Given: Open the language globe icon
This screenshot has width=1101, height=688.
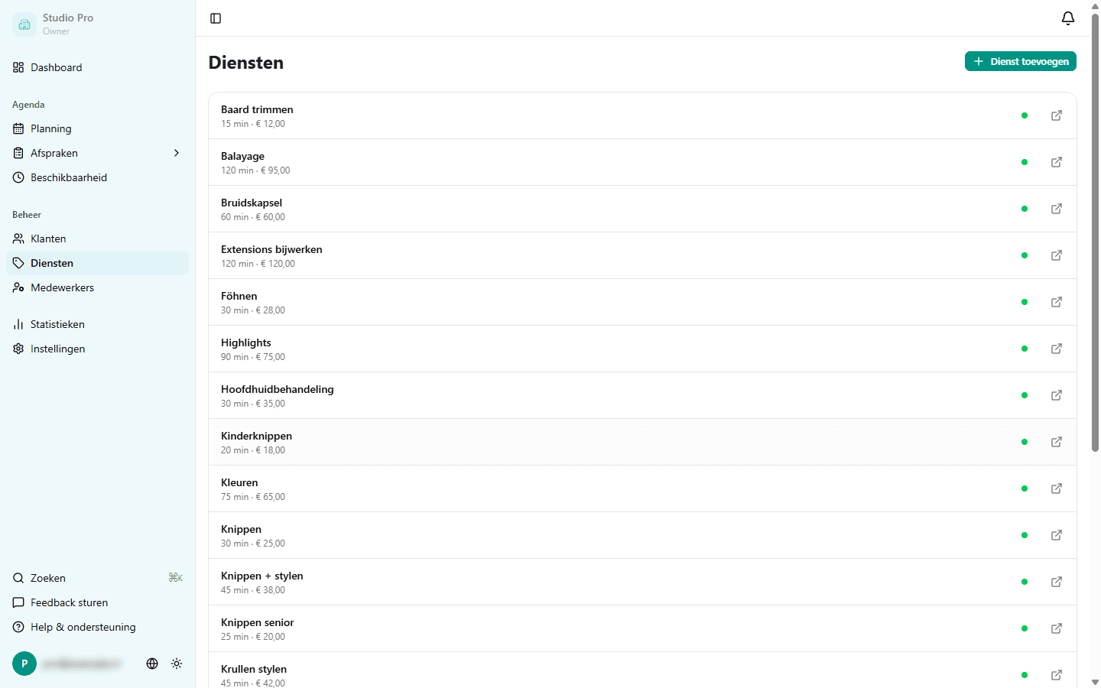Looking at the screenshot, I should tap(152, 664).
